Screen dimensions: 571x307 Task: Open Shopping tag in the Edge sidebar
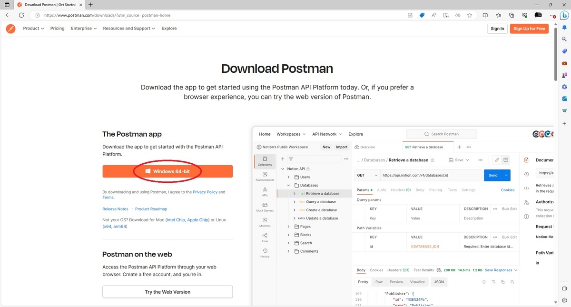(564, 51)
